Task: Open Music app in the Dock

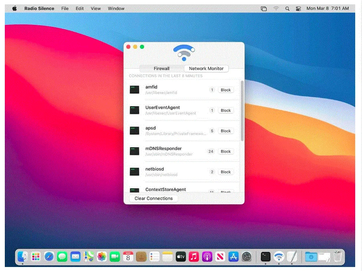Action: point(194,257)
